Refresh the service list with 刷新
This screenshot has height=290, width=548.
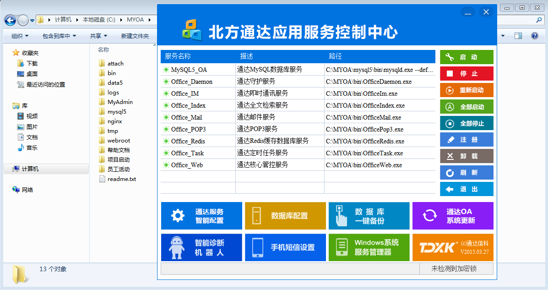tap(467, 172)
